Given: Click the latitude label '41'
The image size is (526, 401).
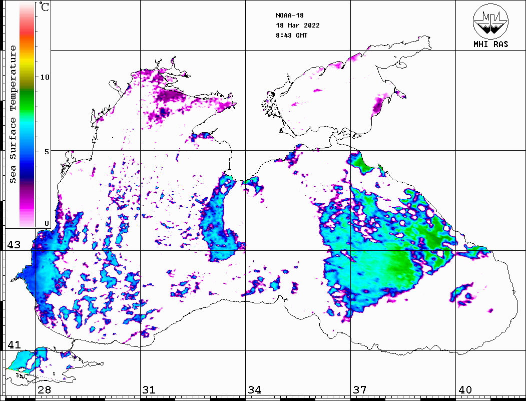Looking at the screenshot, I should (x=14, y=345).
